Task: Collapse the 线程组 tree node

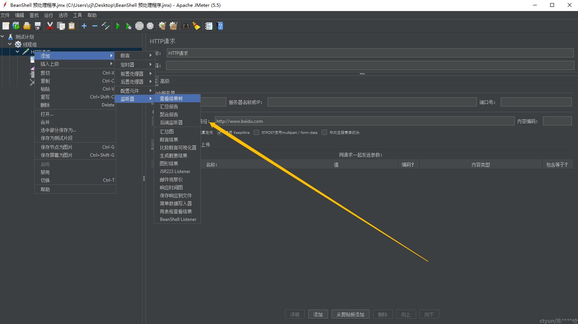Action: coord(10,44)
